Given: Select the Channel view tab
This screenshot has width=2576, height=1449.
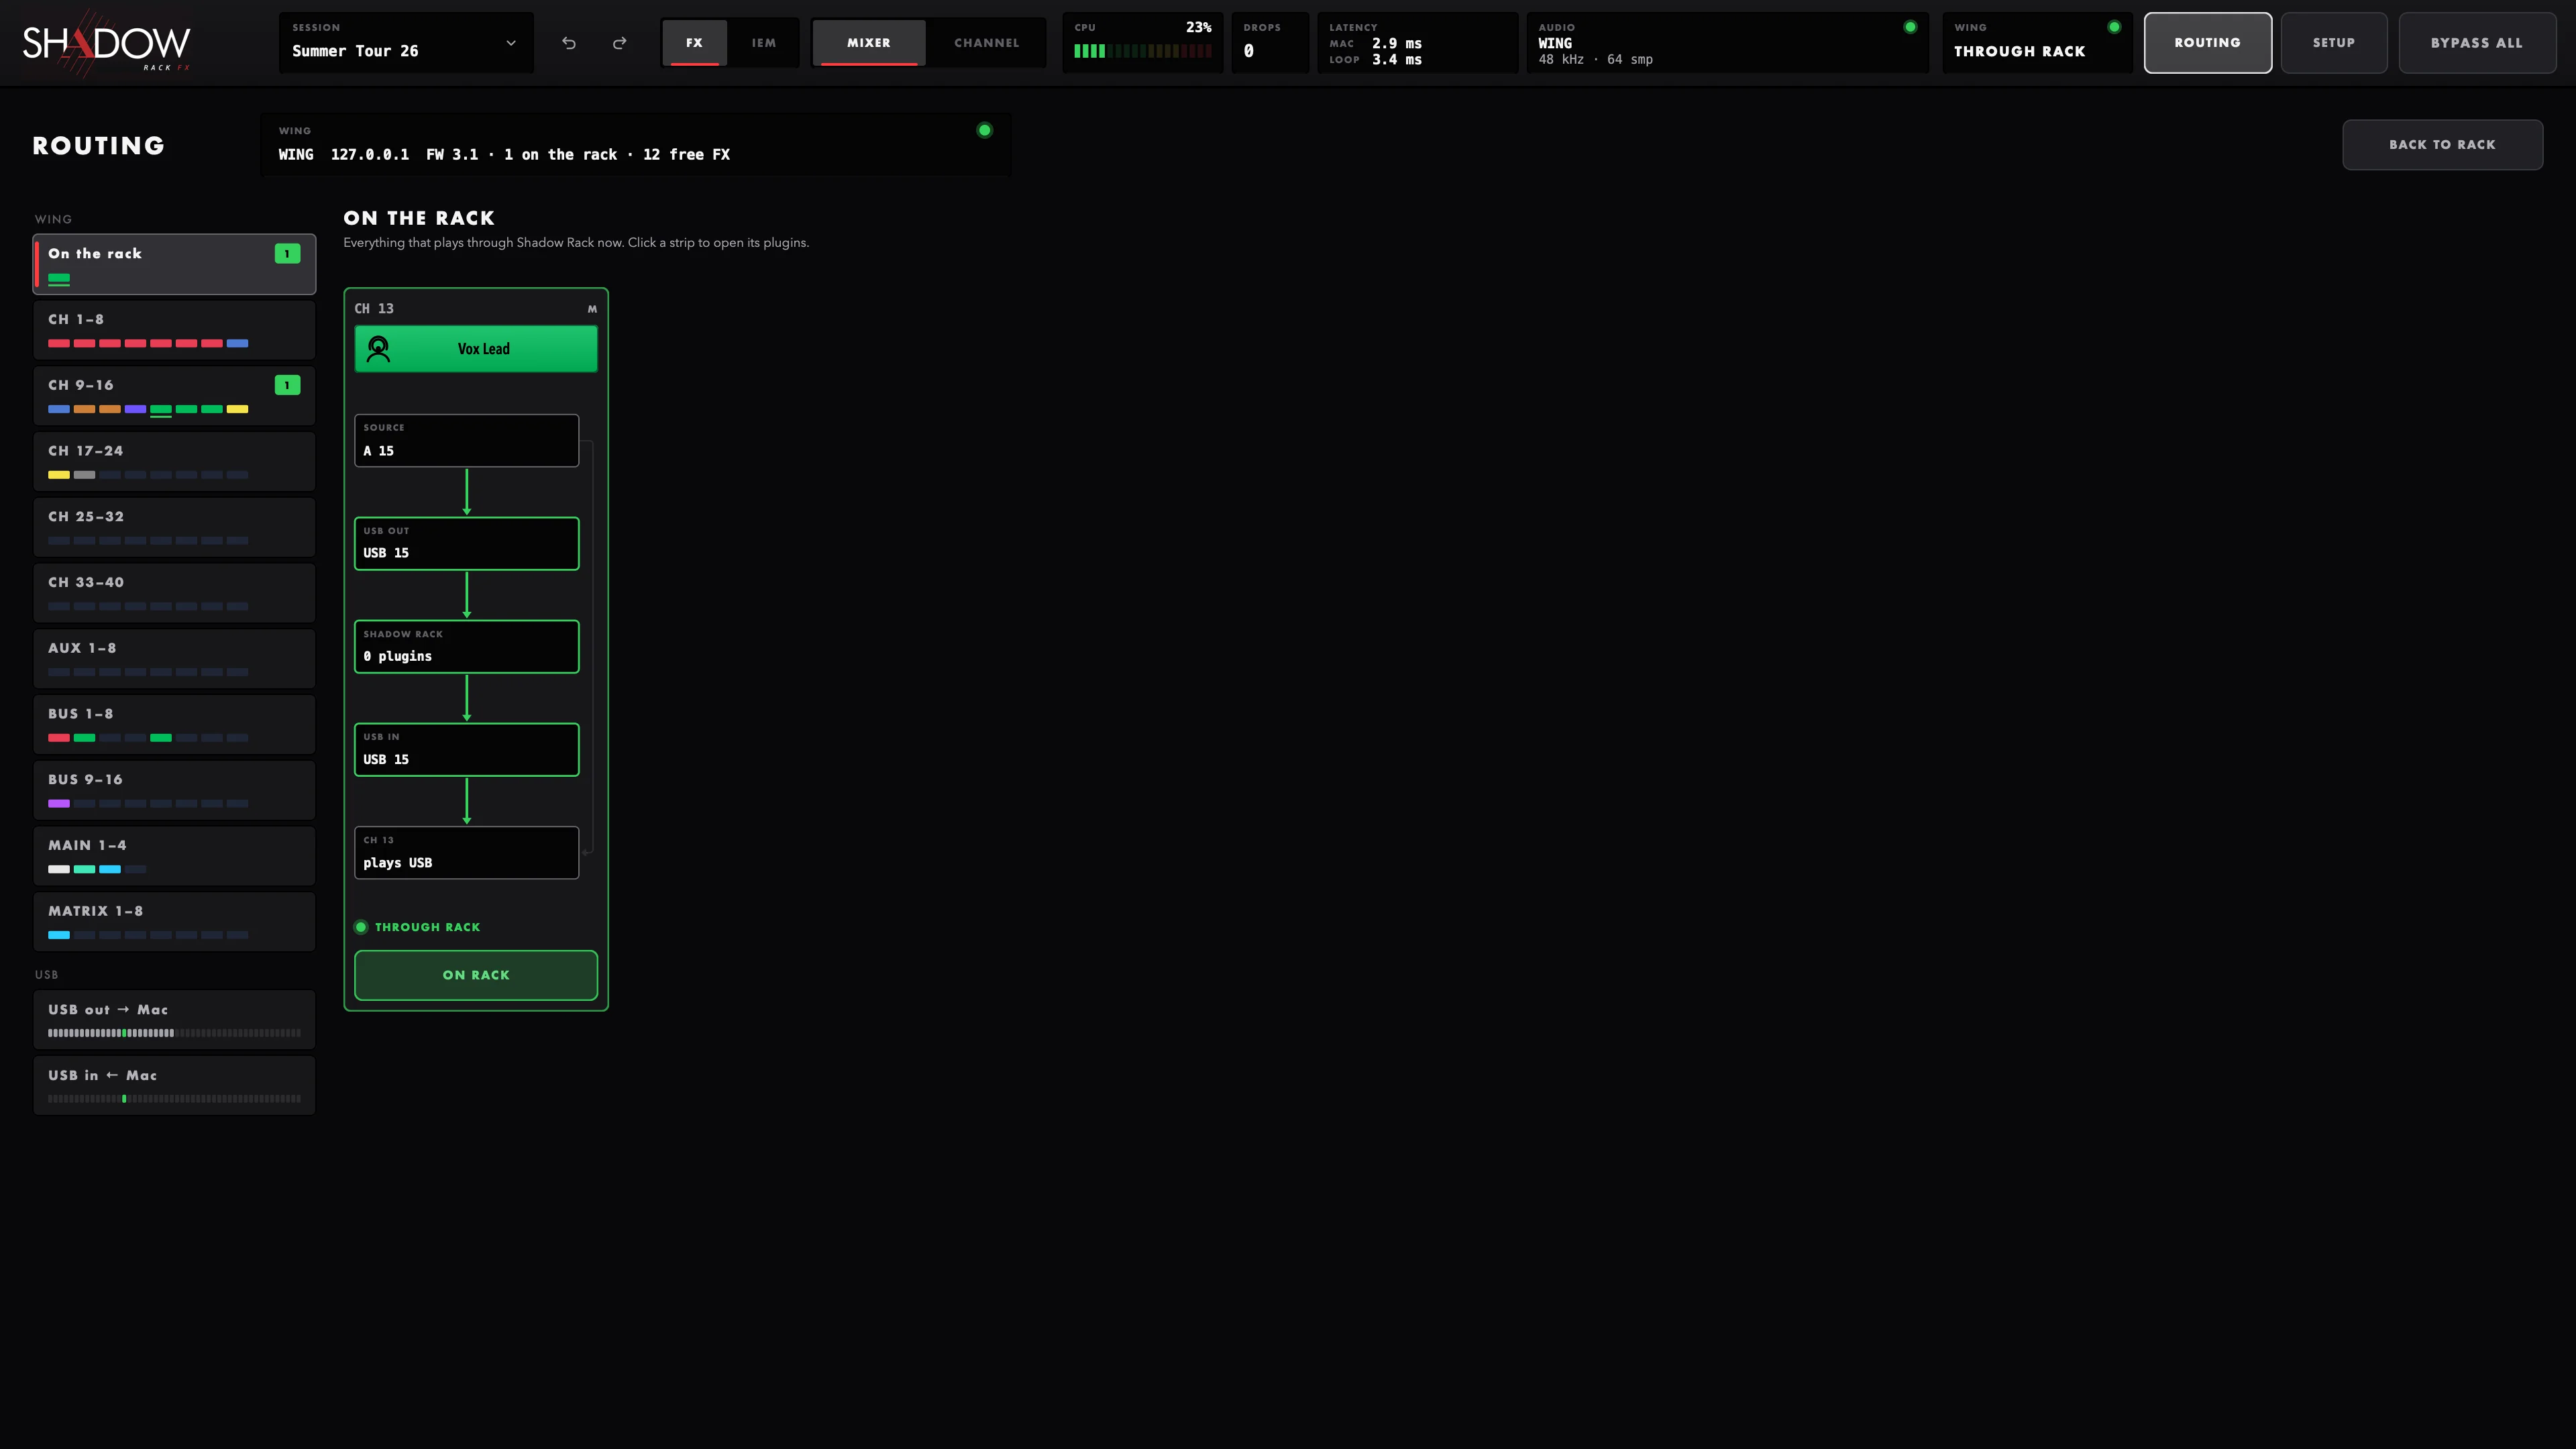Looking at the screenshot, I should click(987, 43).
